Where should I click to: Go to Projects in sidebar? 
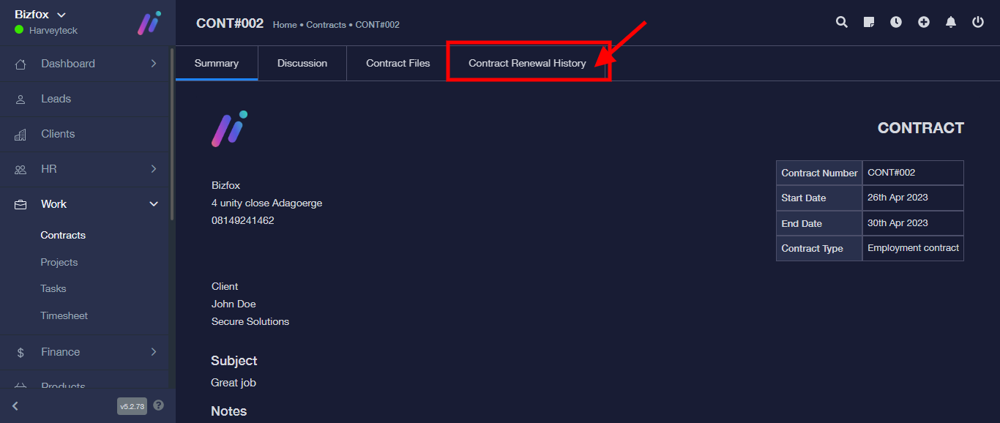[59, 262]
